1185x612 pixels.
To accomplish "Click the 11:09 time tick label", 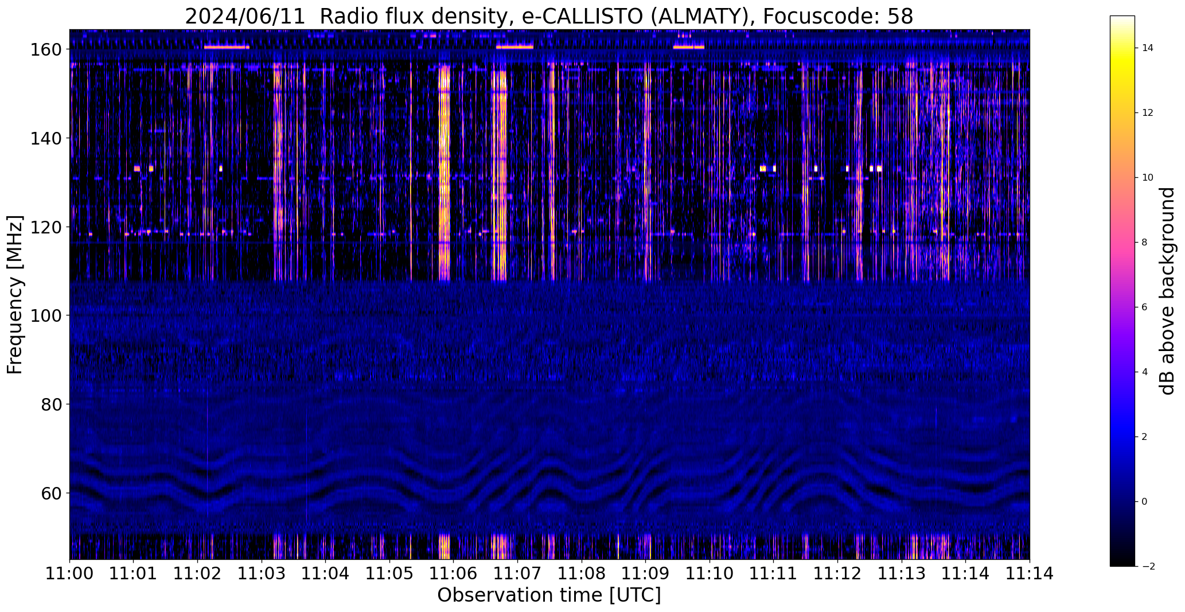I will click(645, 574).
